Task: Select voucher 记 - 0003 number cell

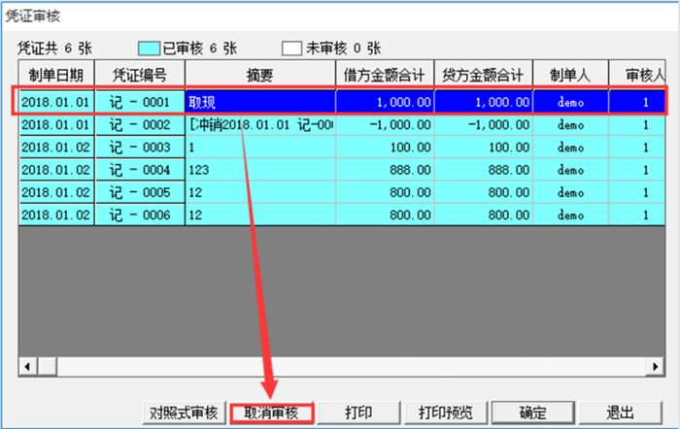Action: point(140,148)
